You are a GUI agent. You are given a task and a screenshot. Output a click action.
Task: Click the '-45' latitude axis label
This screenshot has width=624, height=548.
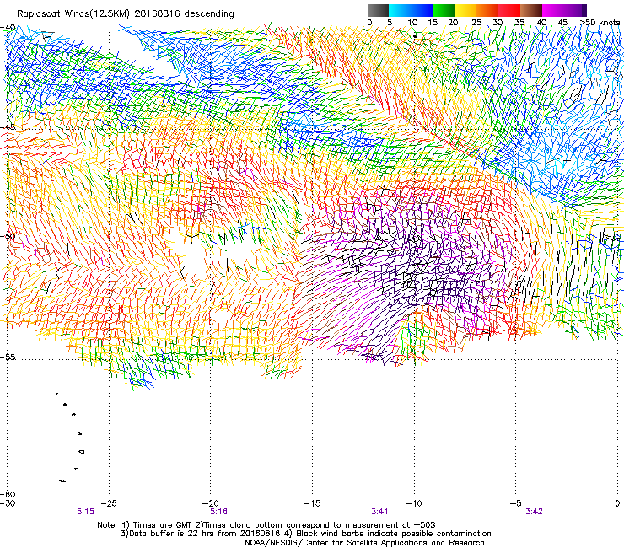pos(8,127)
